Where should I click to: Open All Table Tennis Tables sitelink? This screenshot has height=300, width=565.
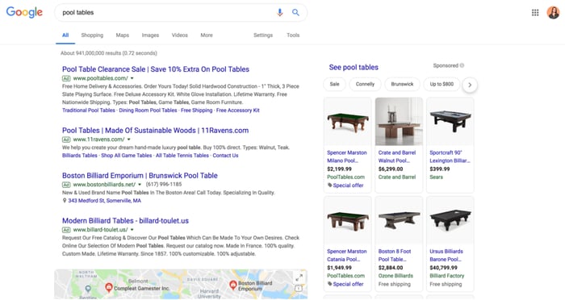coord(182,155)
